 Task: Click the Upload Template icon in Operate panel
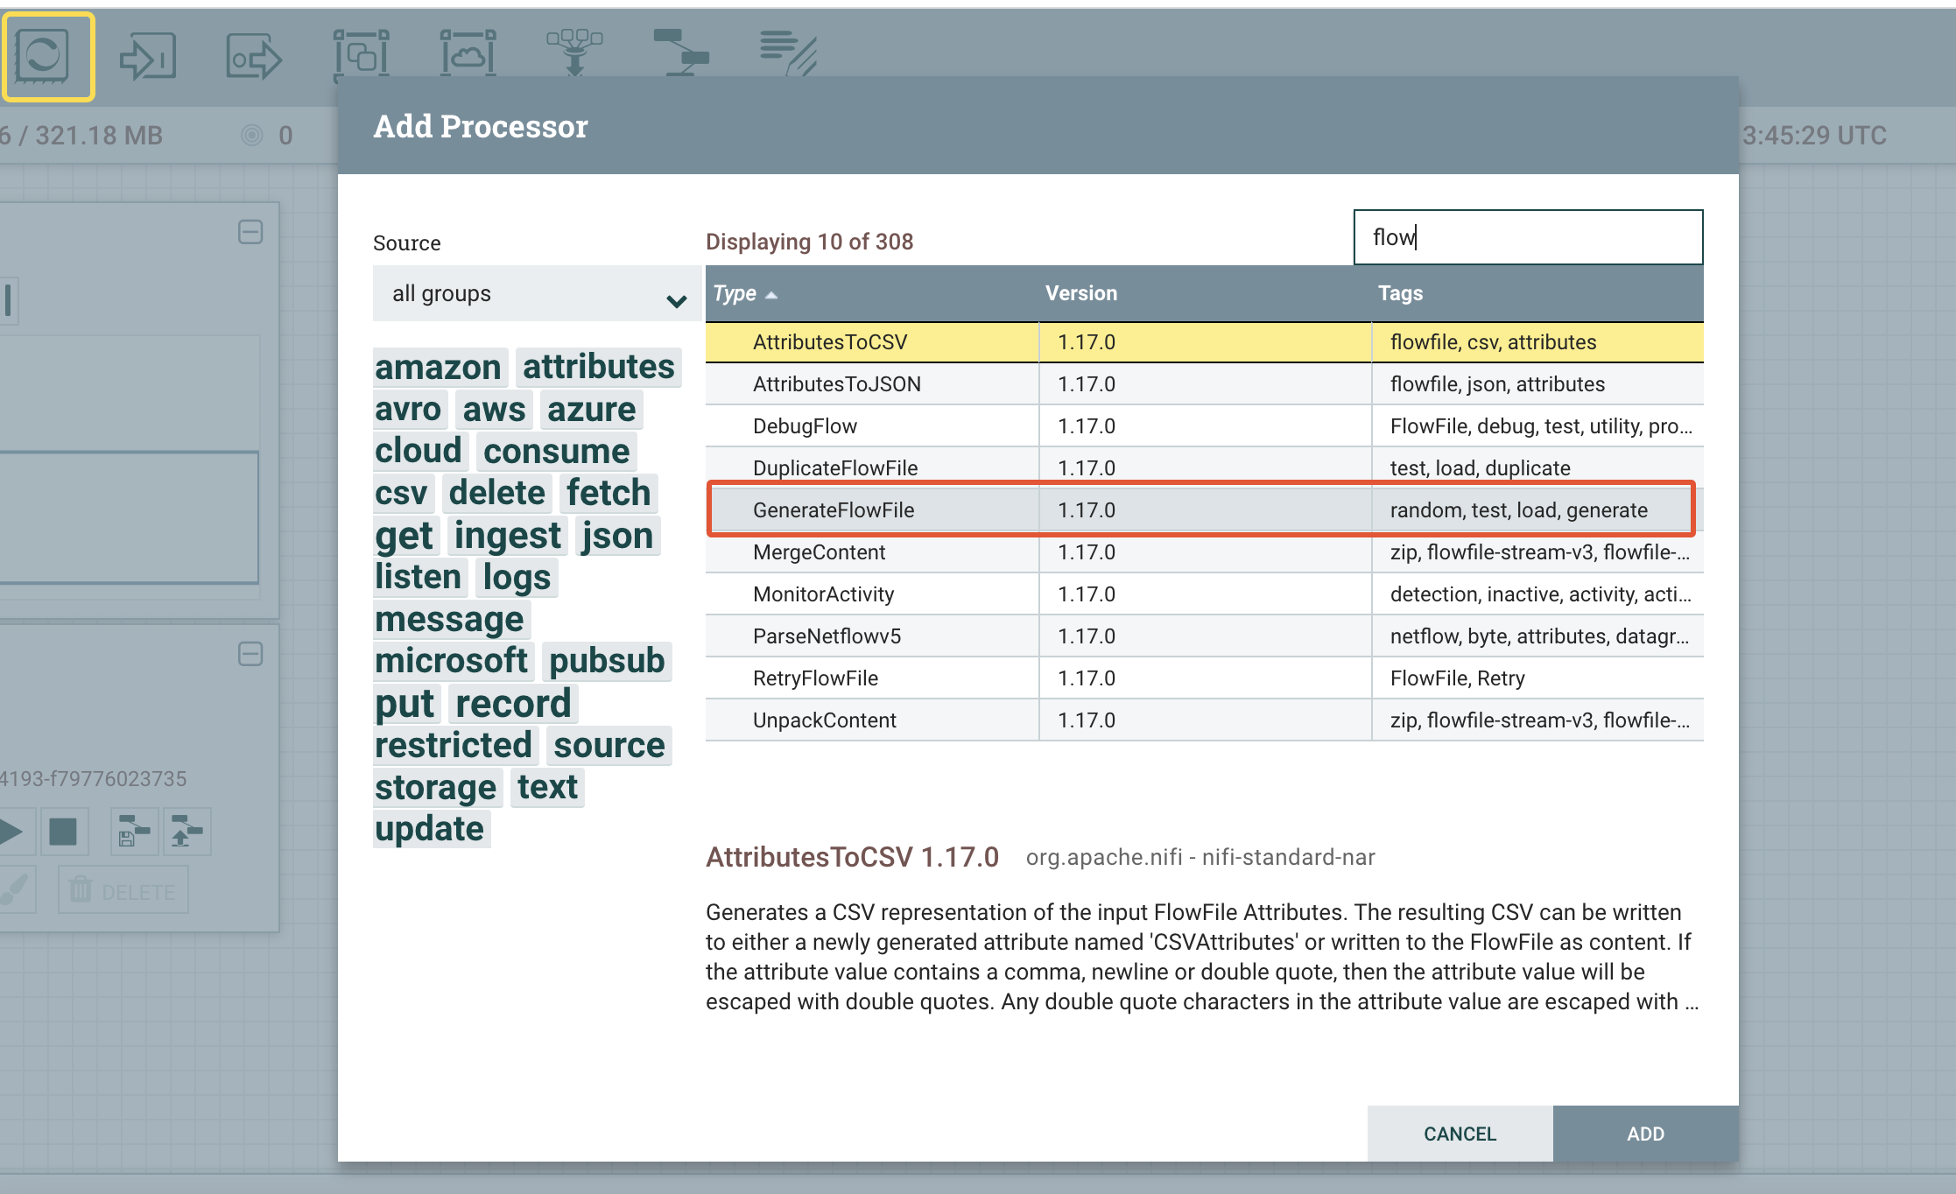pos(186,832)
